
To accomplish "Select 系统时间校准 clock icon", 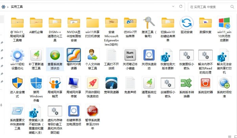I will point(224,83).
